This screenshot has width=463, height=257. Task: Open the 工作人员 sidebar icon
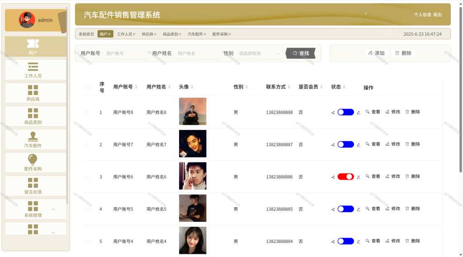(33, 67)
